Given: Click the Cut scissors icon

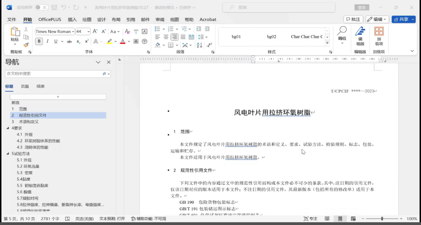Looking at the screenshot, I should 26,29.
